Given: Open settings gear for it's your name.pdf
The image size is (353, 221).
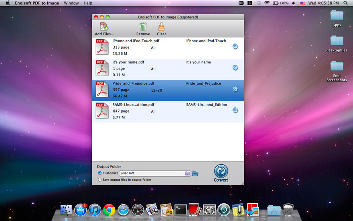Looking at the screenshot, I should click(x=235, y=68).
